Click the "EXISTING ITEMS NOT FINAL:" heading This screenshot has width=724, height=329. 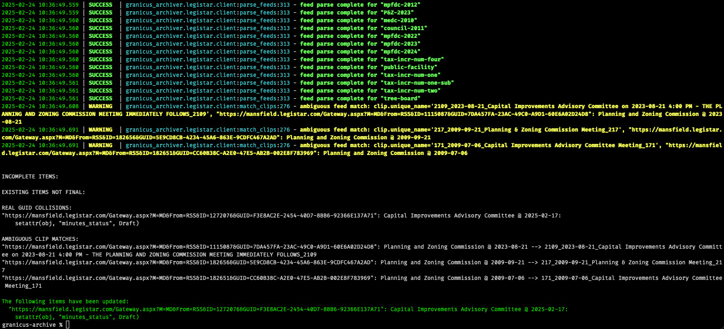pyautogui.click(x=44, y=192)
